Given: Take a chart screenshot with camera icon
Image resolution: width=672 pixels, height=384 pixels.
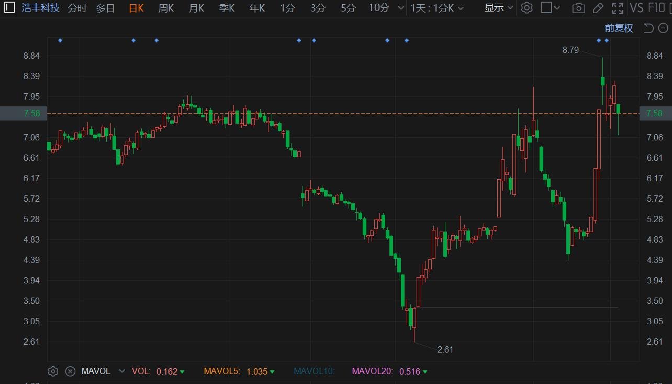Looking at the screenshot, I should (578, 8).
